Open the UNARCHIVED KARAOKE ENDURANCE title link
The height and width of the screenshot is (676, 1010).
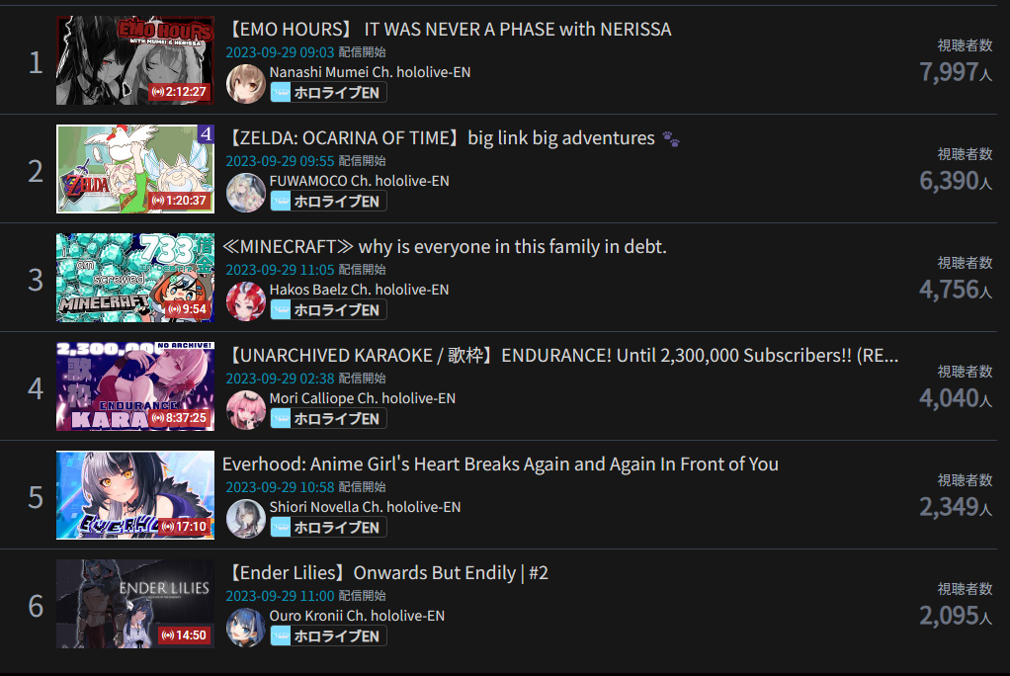pyautogui.click(x=561, y=356)
